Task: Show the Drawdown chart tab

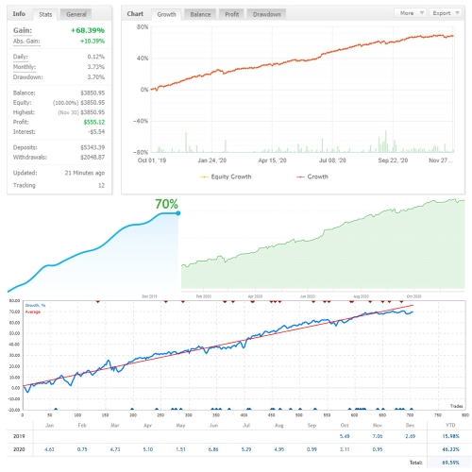Action: pos(267,14)
